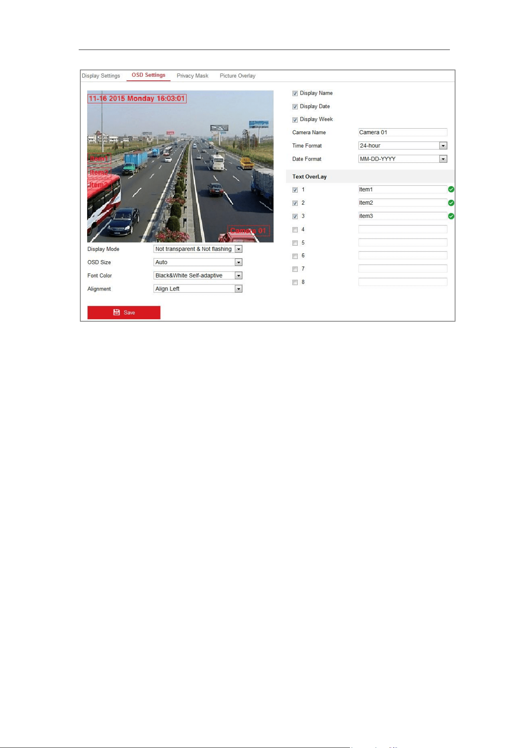
Task: Open the Display Settings tab
Action: click(x=101, y=76)
